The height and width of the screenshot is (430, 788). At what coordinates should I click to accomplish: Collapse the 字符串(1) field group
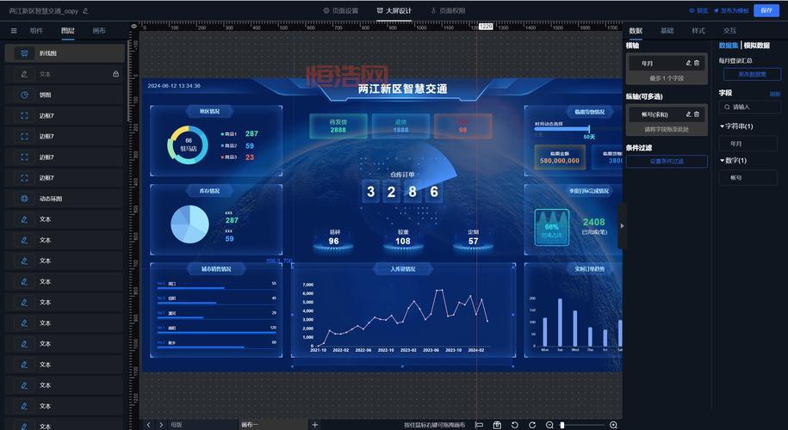coord(722,126)
